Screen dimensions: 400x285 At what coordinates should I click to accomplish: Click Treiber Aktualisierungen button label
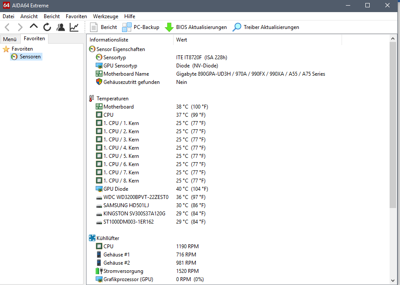(x=271, y=27)
